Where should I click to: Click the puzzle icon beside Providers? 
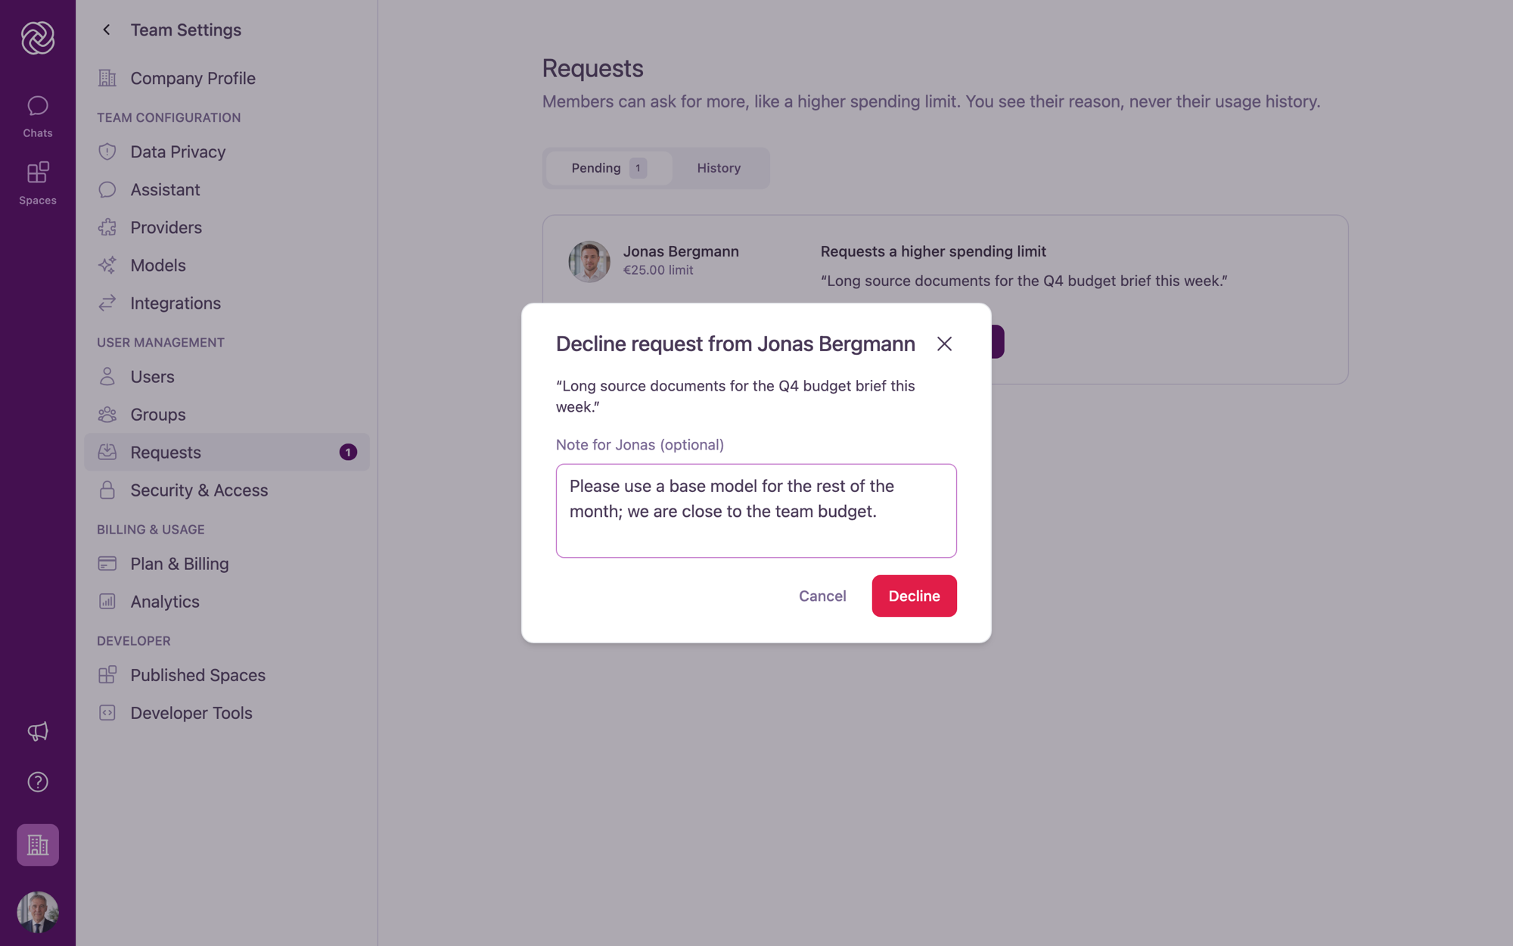107,227
